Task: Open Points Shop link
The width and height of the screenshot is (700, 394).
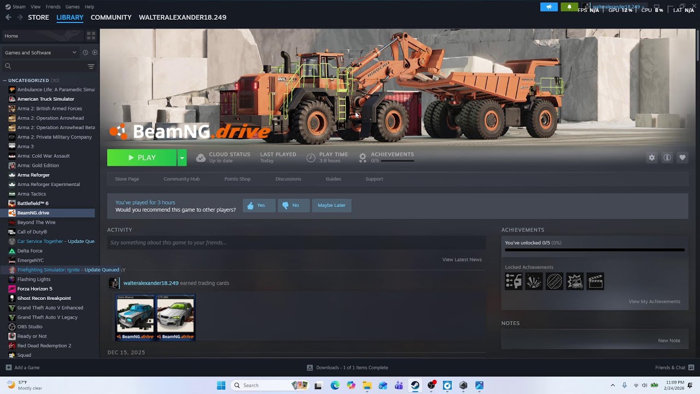Action: 237,179
